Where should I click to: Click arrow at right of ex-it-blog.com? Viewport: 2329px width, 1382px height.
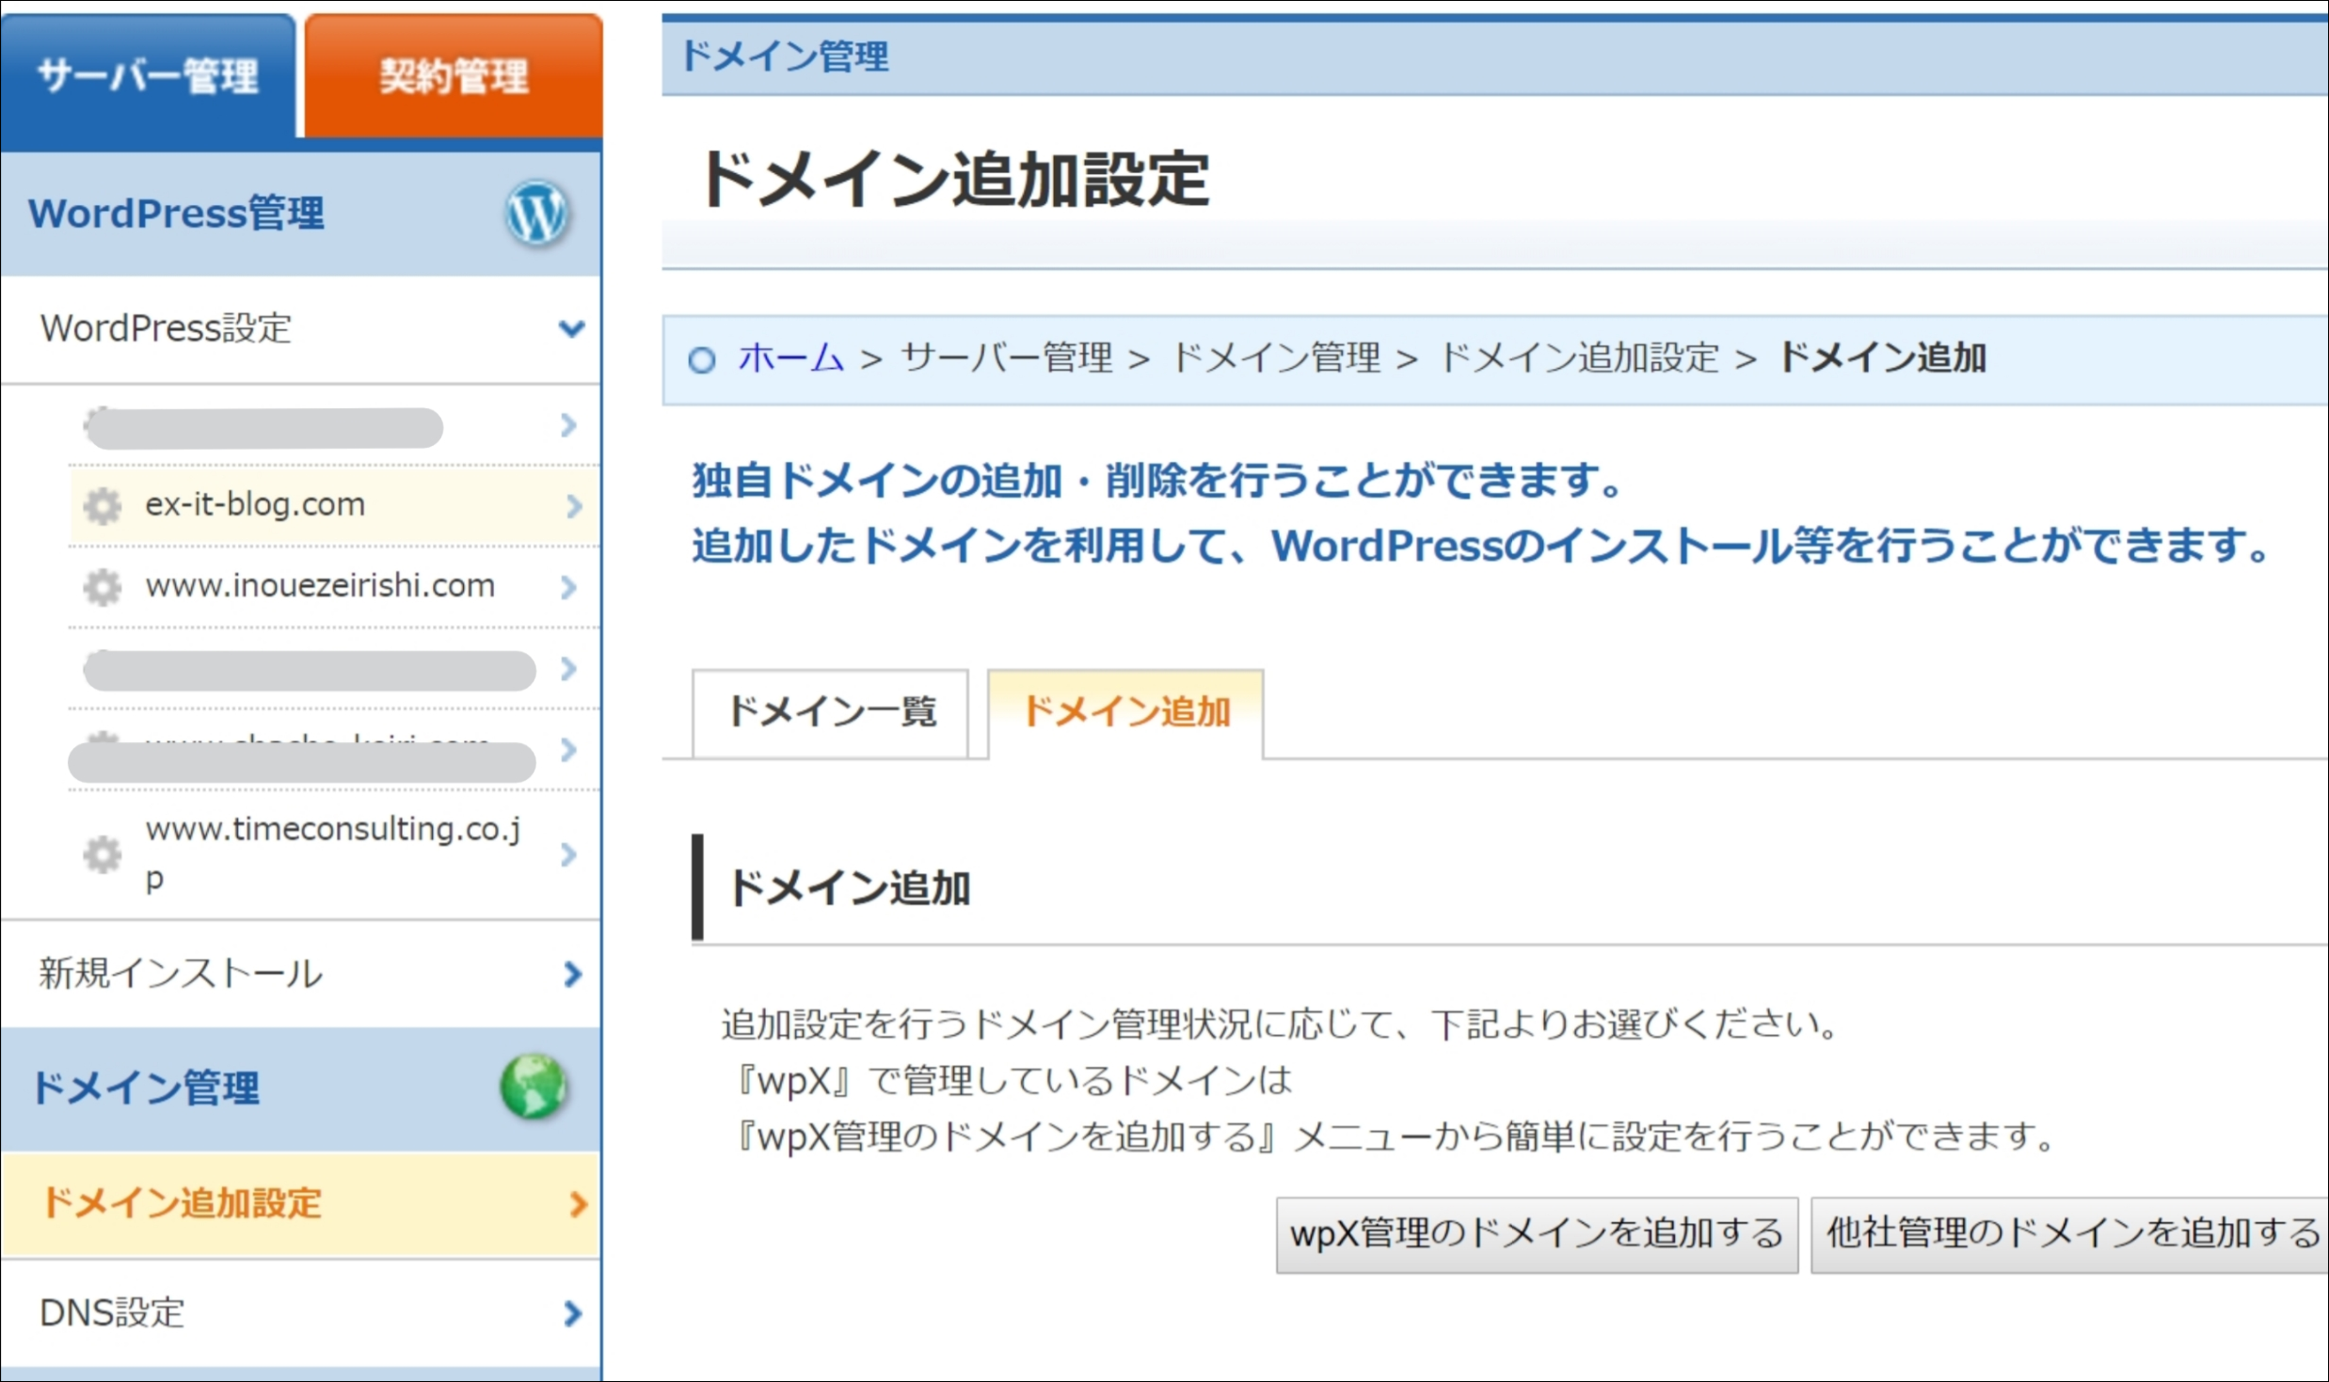click(x=573, y=506)
